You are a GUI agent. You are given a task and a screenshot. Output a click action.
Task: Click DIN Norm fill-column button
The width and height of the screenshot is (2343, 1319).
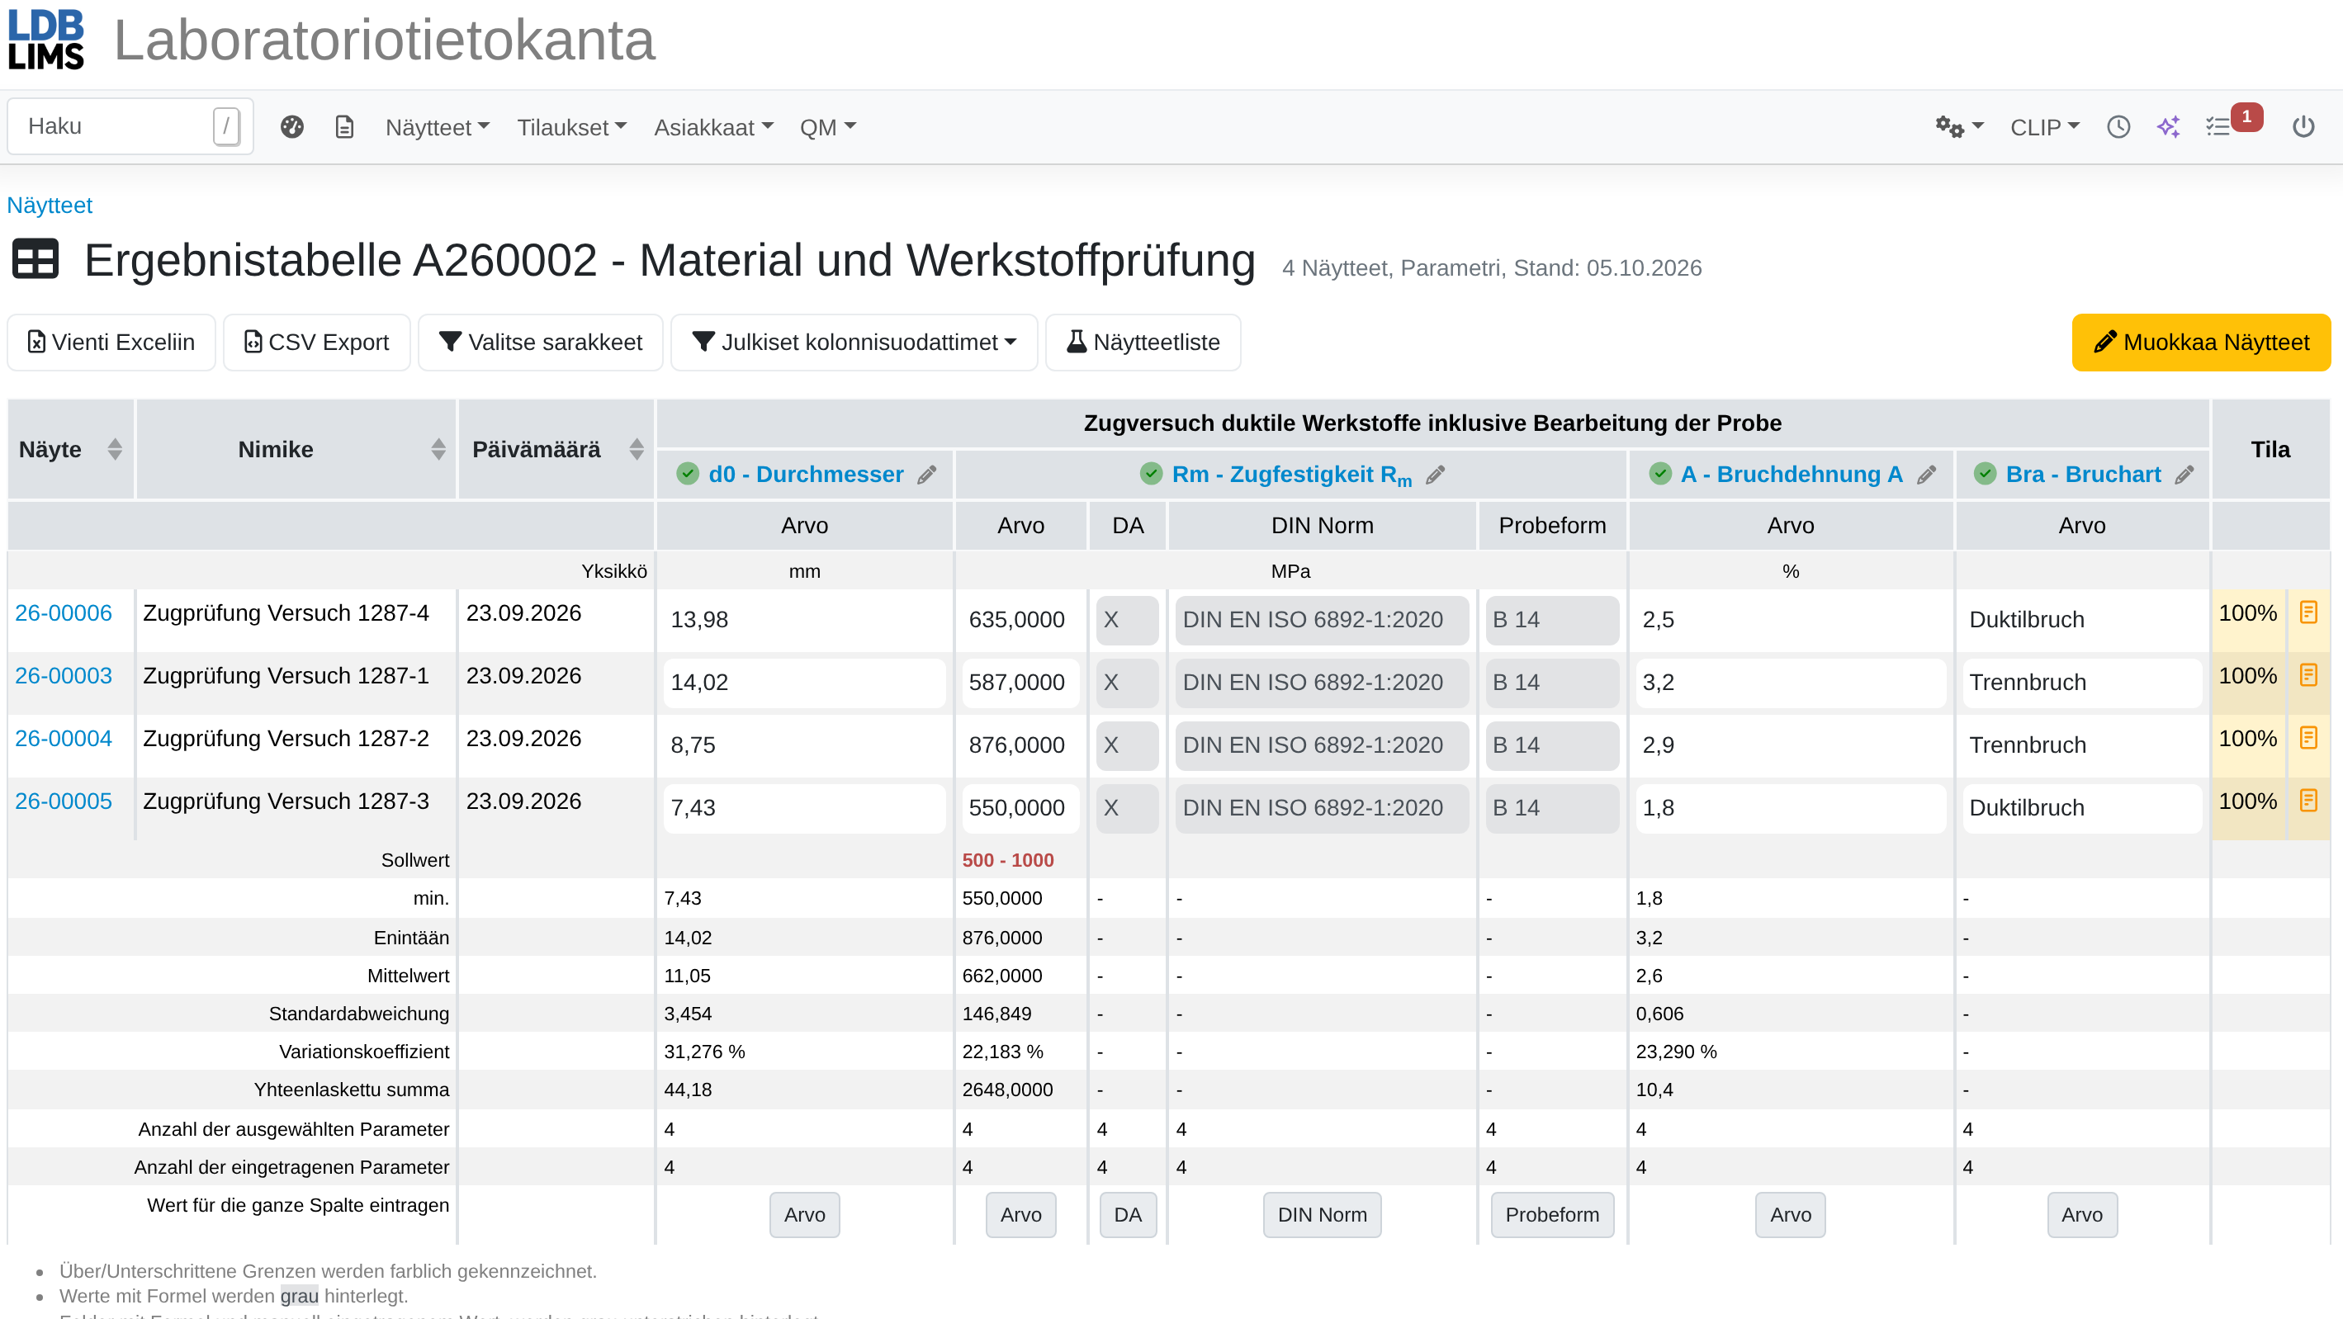coord(1322,1214)
